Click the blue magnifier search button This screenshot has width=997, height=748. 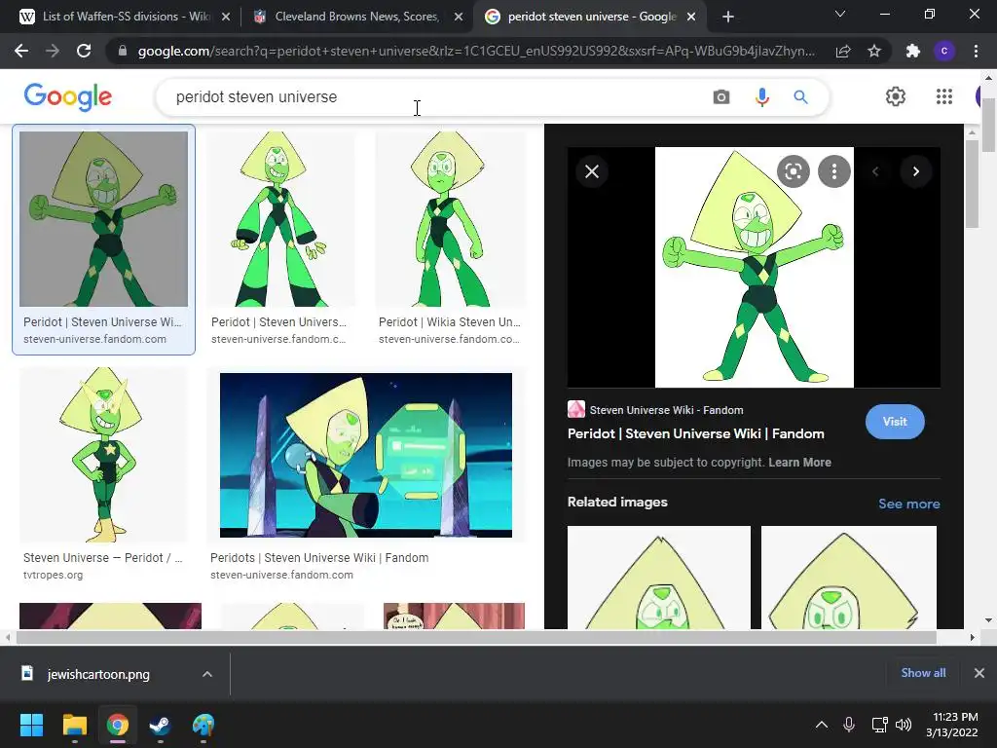800,96
